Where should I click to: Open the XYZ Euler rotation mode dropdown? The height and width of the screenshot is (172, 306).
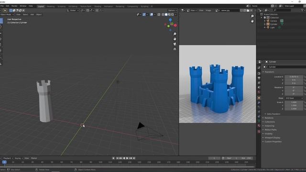pyautogui.click(x=294, y=98)
